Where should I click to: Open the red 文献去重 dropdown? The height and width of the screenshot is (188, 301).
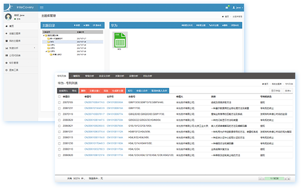coord(95,91)
